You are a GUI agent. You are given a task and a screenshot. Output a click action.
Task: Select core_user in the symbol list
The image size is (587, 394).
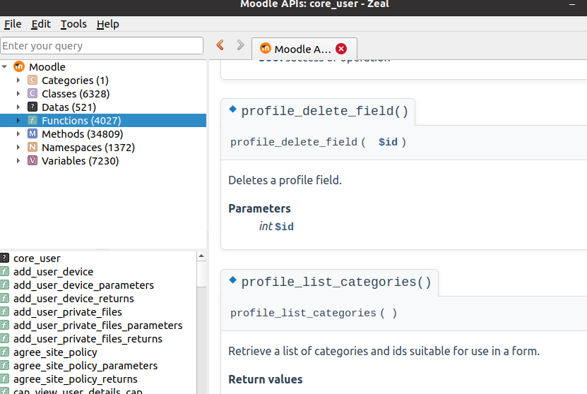[x=37, y=258]
